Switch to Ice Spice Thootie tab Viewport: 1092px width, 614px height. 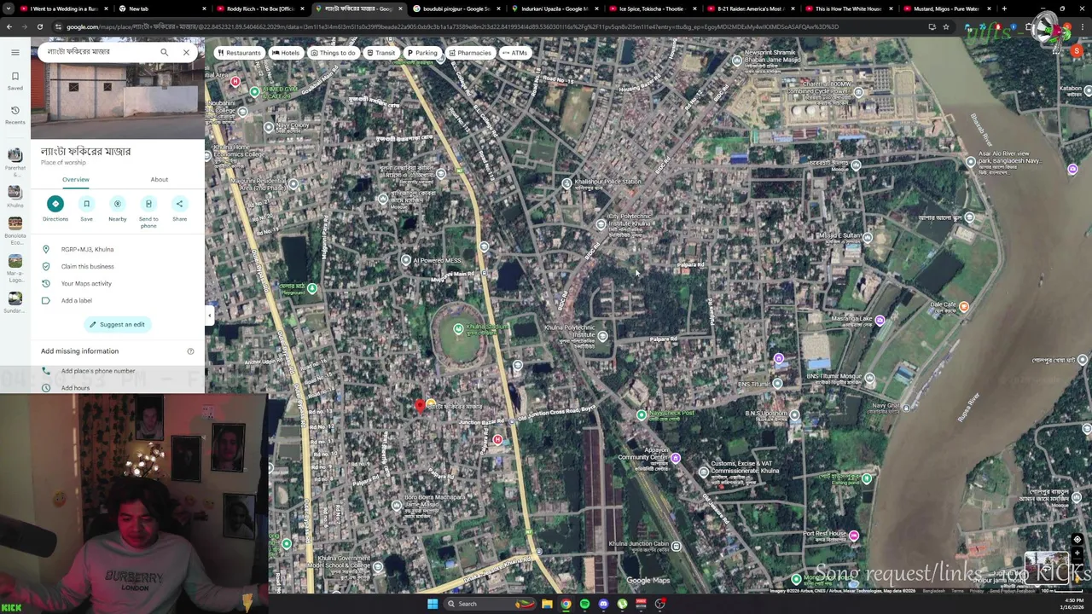click(x=653, y=9)
